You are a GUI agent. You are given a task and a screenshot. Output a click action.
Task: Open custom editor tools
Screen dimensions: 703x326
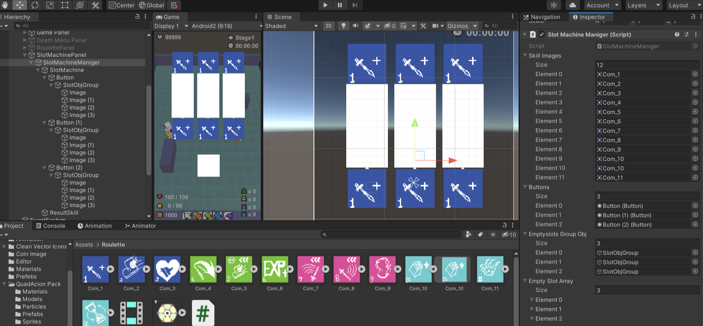(95, 5)
